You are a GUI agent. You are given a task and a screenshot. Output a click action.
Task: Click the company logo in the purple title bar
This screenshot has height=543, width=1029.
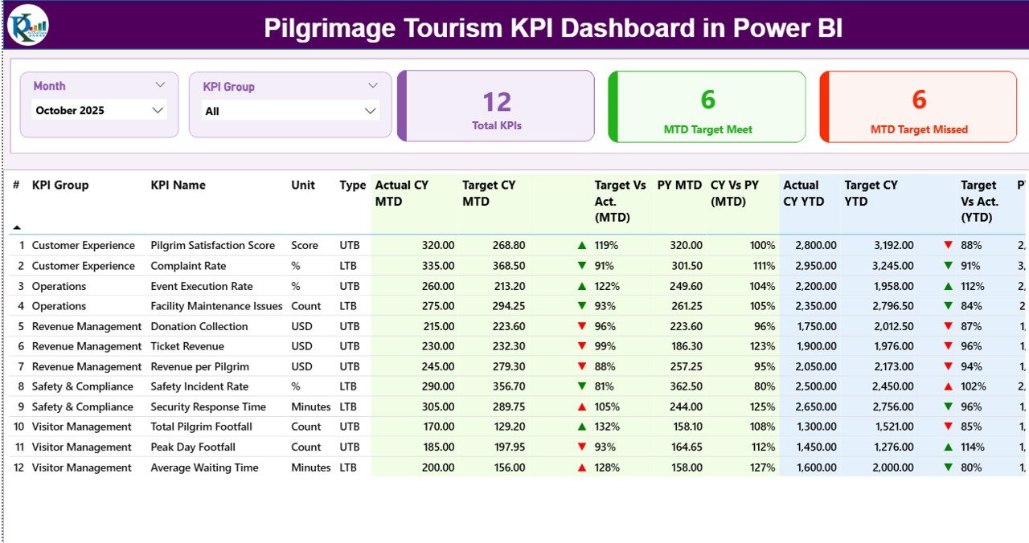click(x=27, y=25)
